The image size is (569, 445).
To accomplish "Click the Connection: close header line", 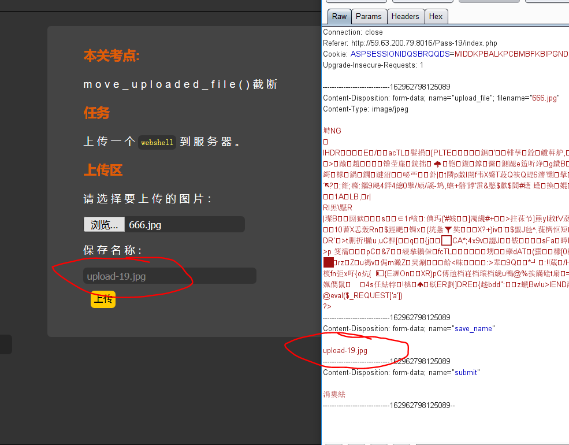I will pyautogui.click(x=353, y=32).
